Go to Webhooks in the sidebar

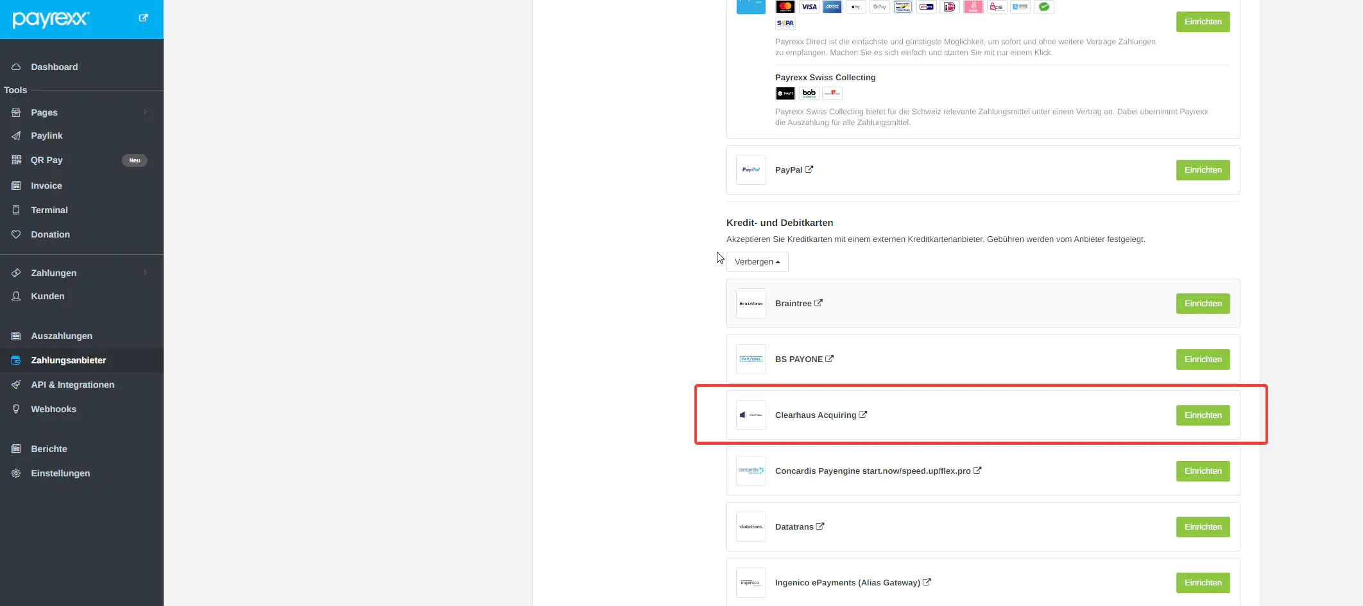(x=53, y=409)
